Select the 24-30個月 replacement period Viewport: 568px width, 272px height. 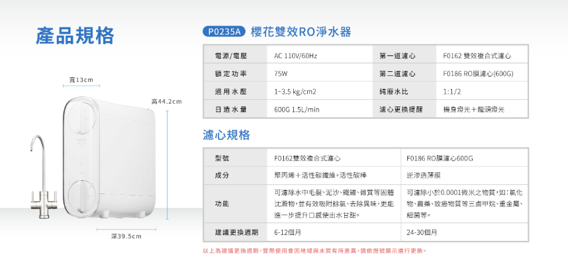click(x=421, y=233)
